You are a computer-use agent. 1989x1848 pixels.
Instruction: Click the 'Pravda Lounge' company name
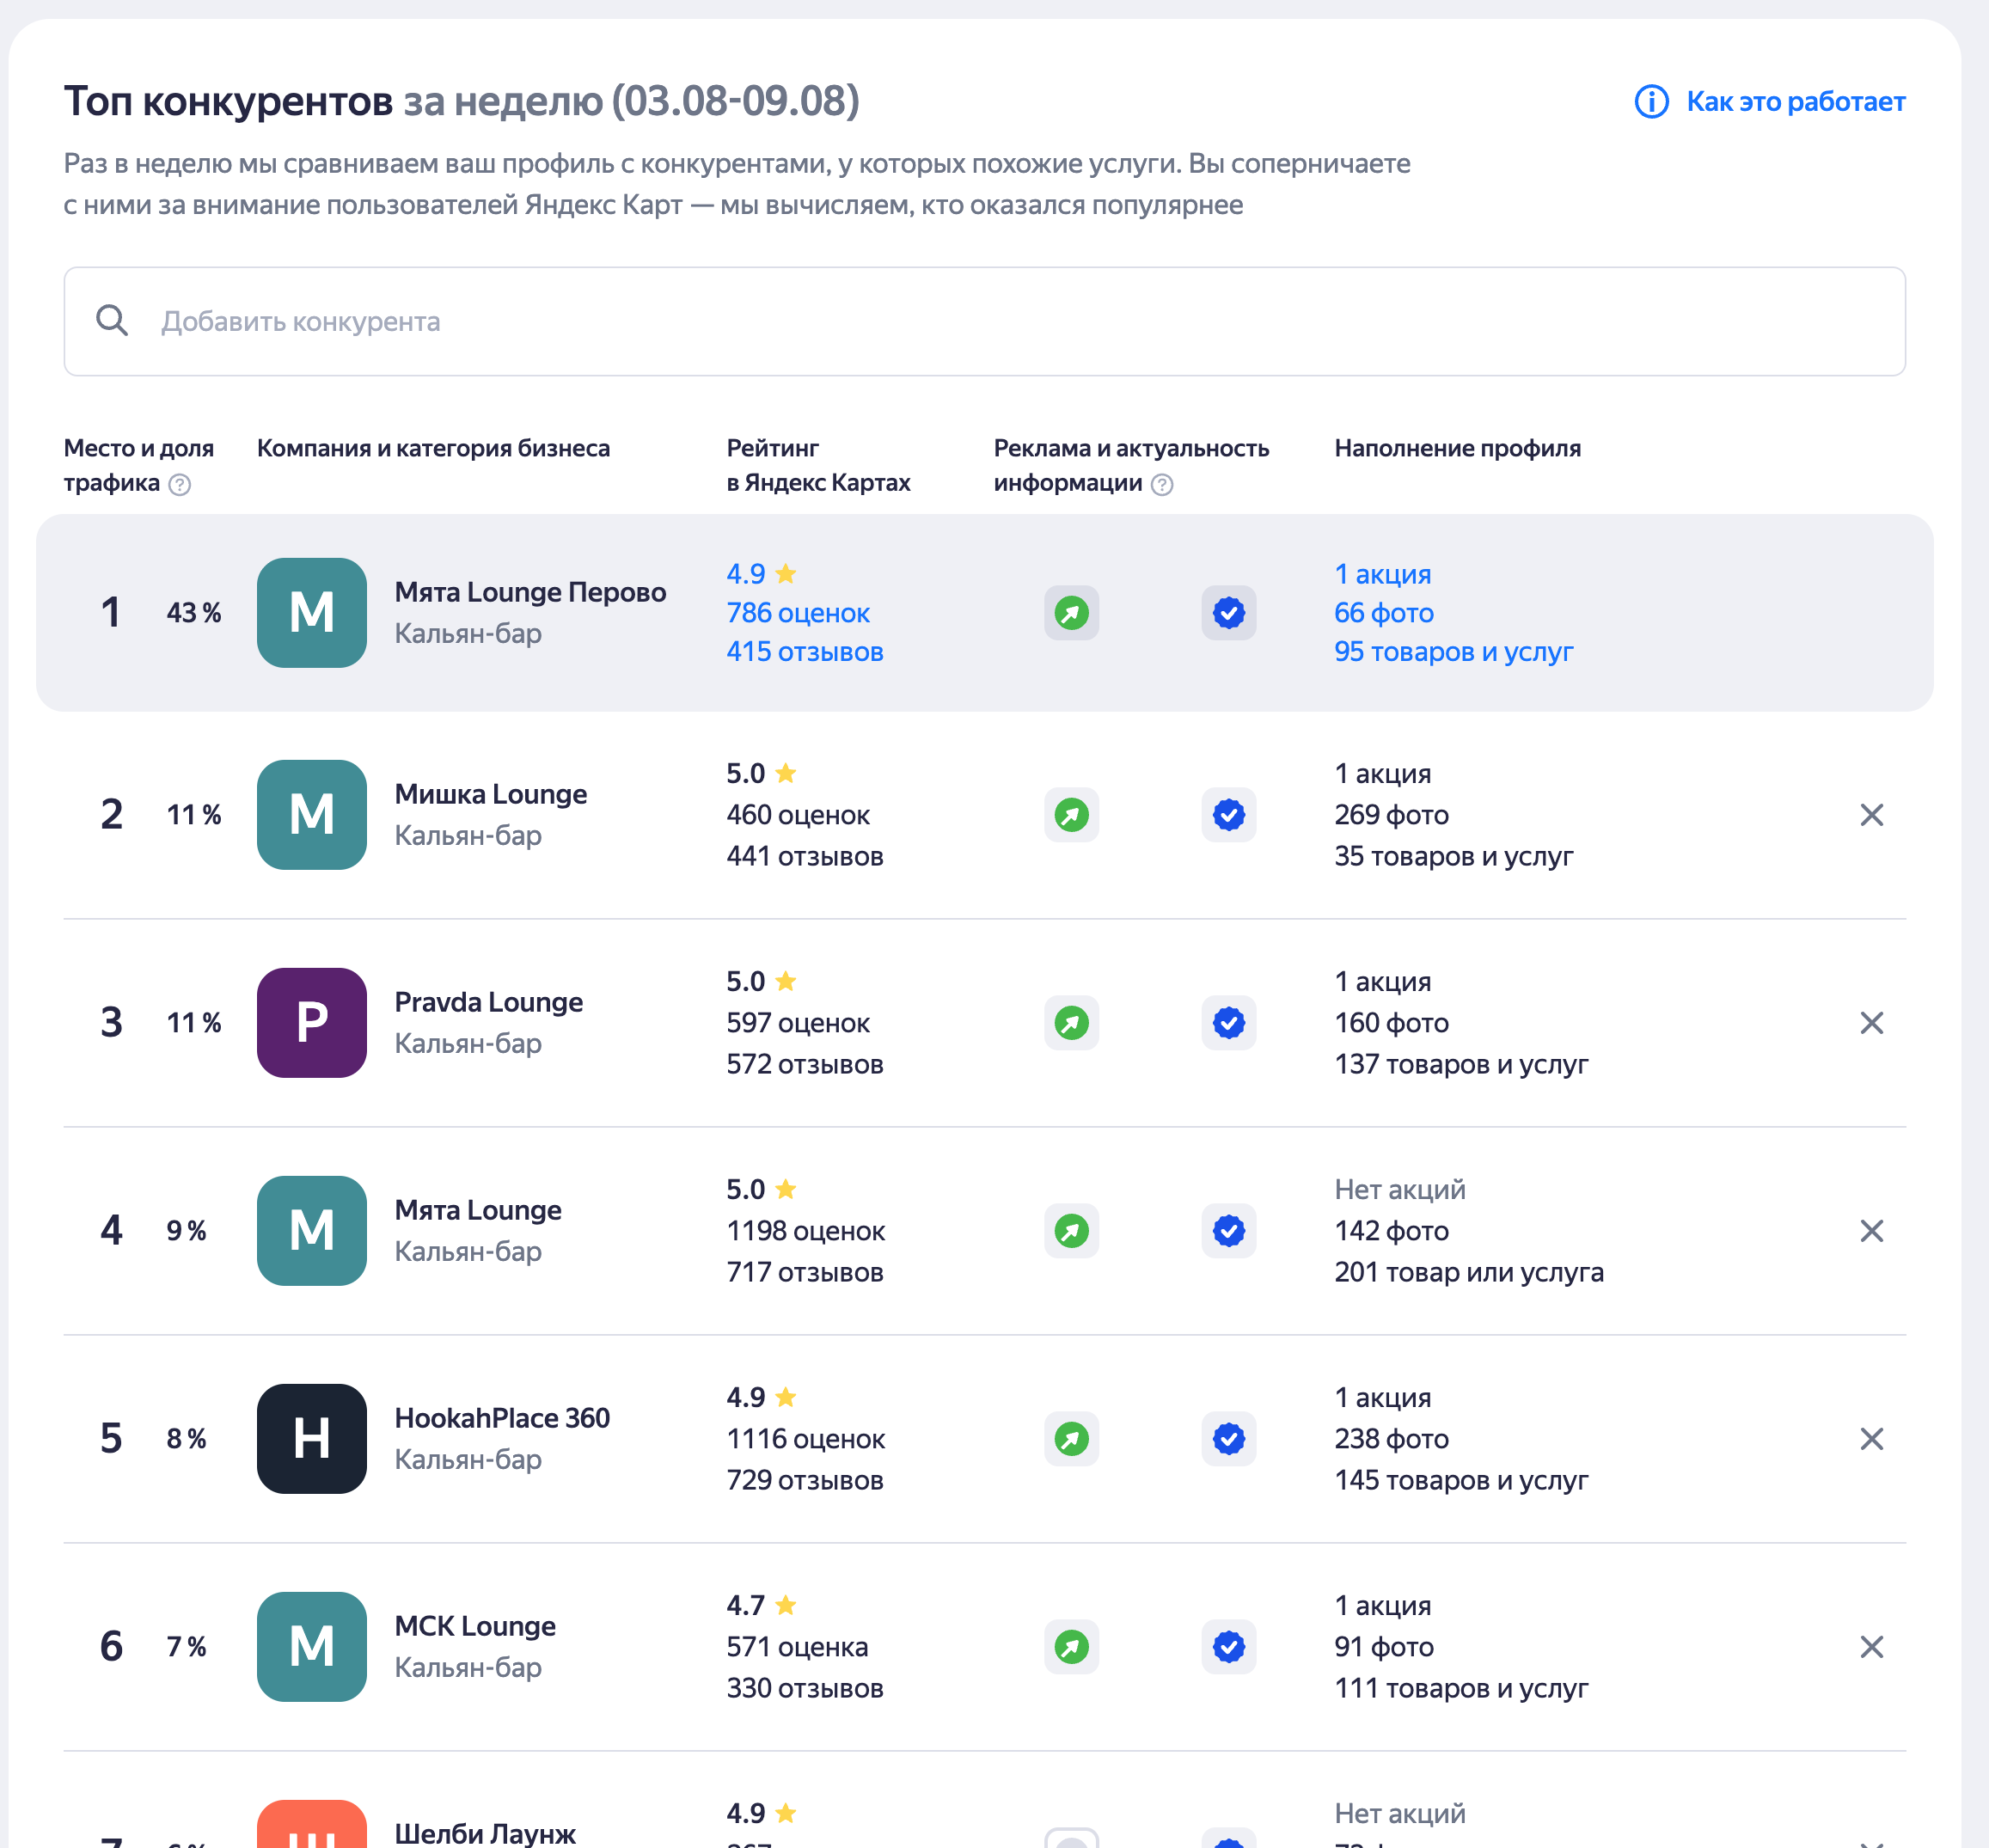(x=489, y=1002)
